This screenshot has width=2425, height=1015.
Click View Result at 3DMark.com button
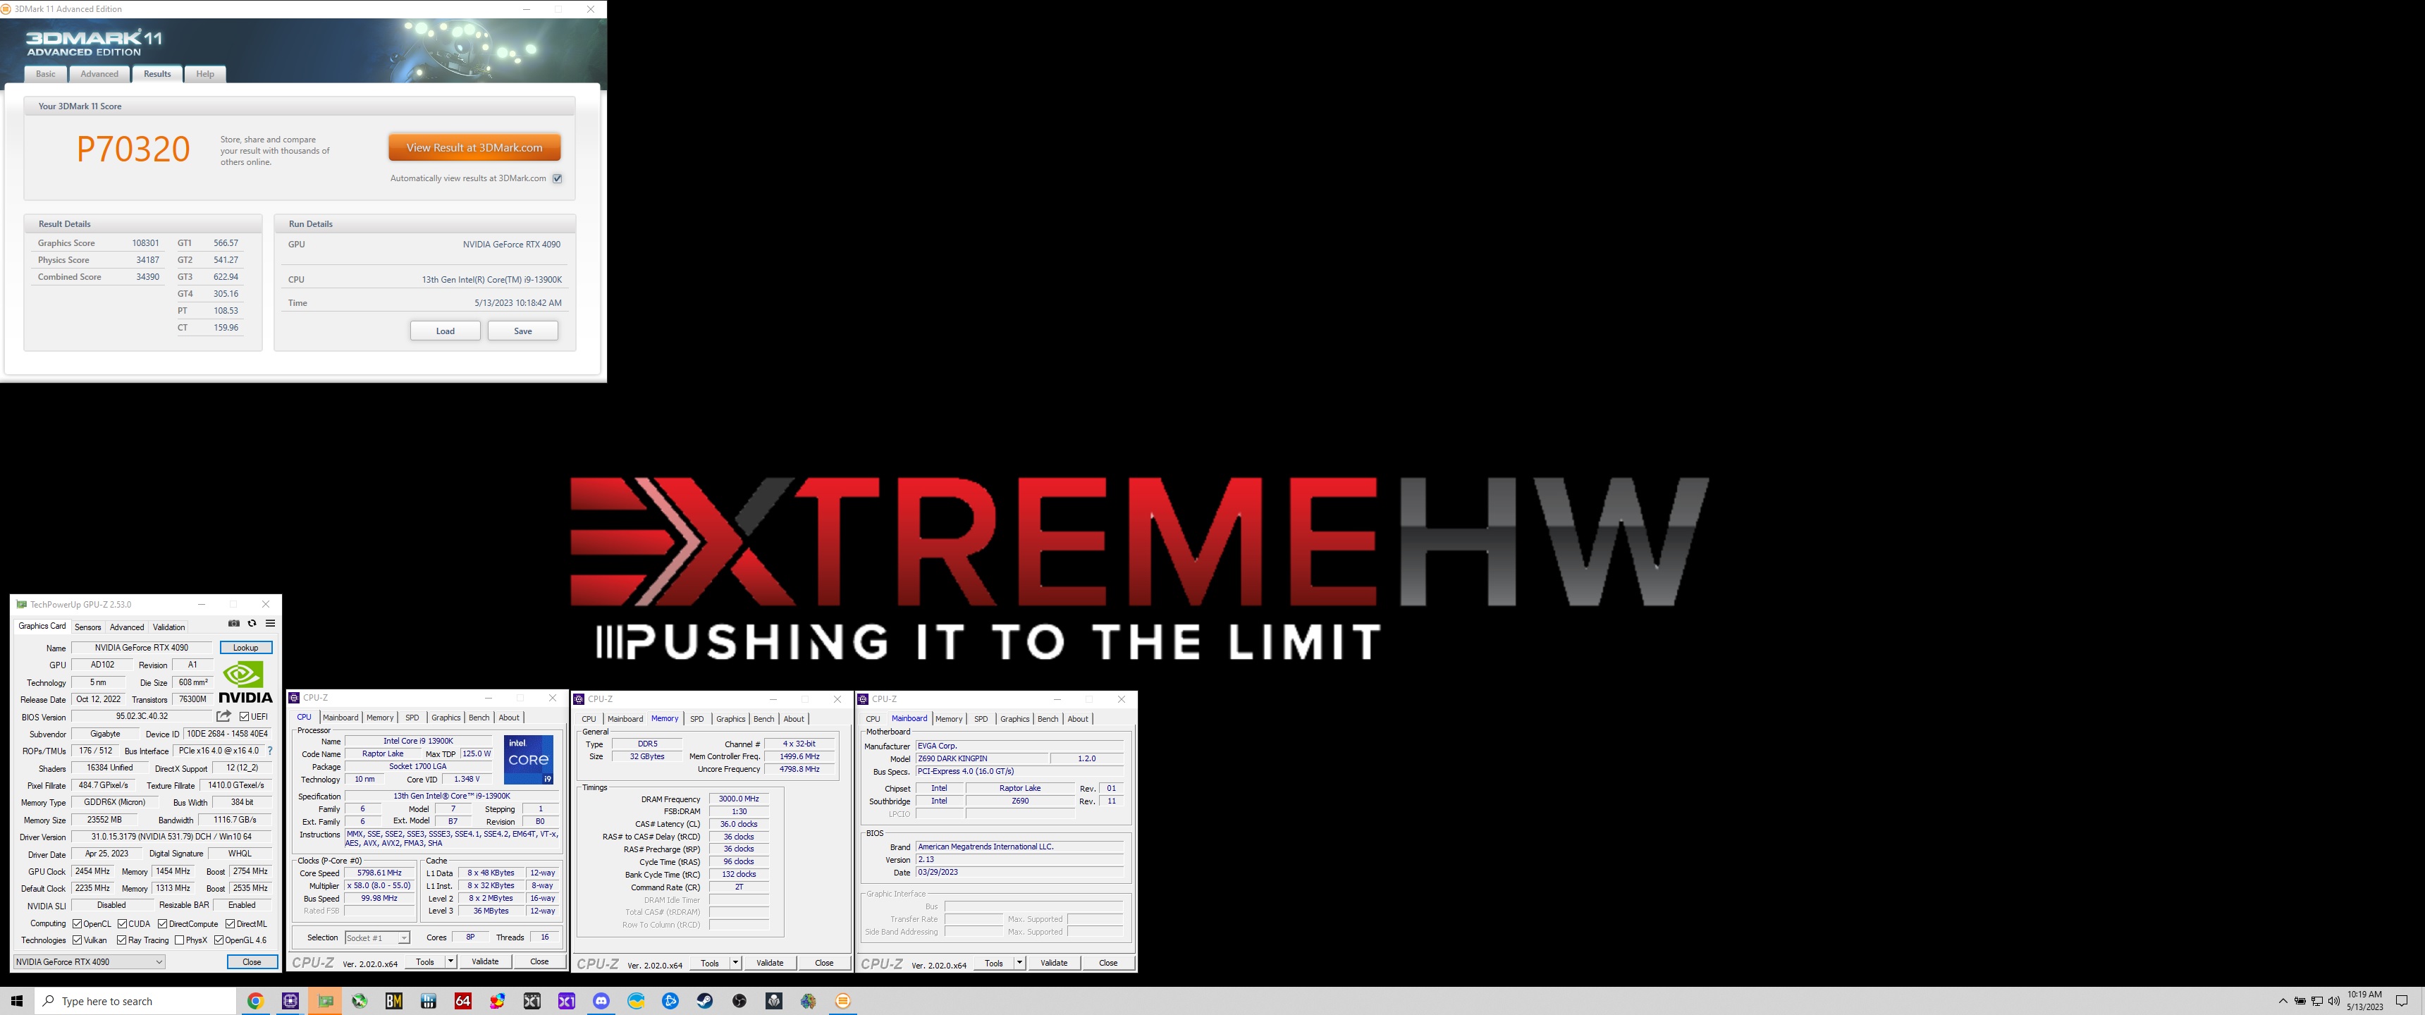click(474, 148)
